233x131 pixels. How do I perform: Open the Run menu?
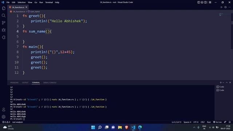41,2
